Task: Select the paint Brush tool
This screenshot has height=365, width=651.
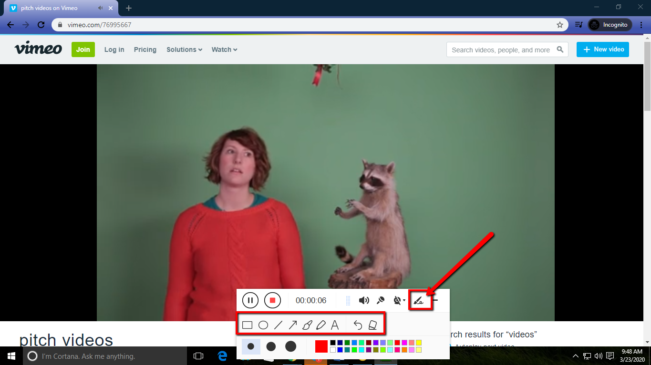Action: pyautogui.click(x=307, y=326)
